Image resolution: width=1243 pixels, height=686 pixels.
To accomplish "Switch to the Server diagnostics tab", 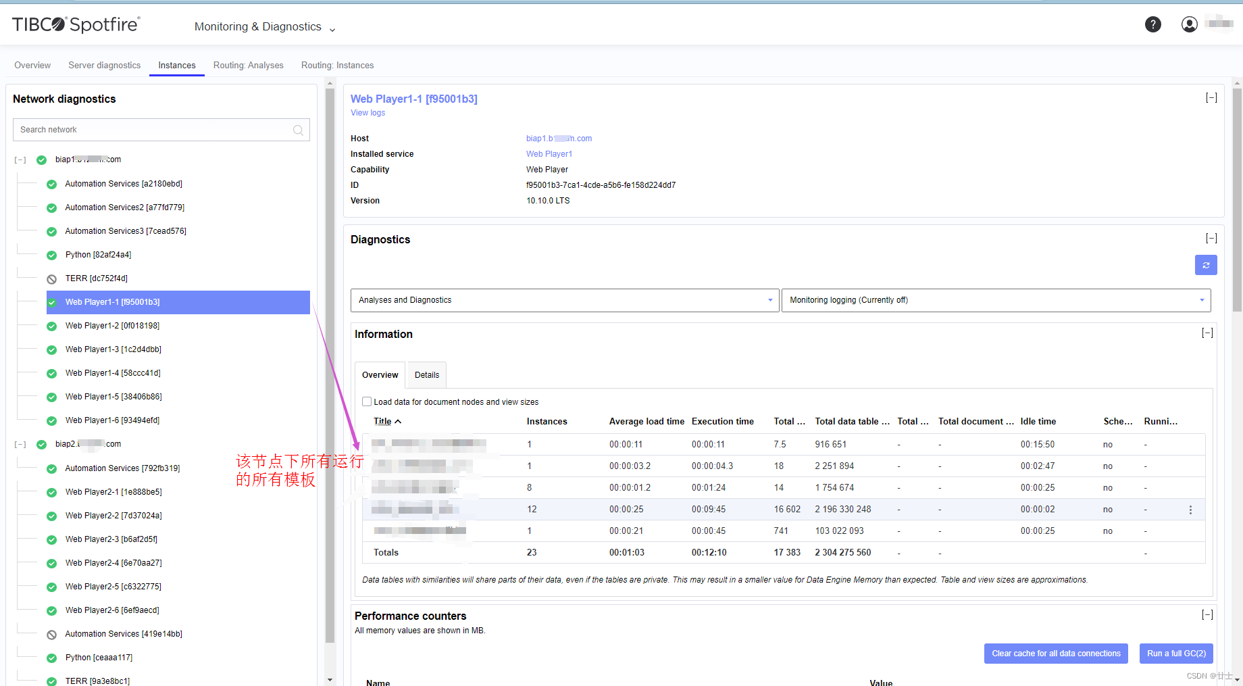I will 104,66.
